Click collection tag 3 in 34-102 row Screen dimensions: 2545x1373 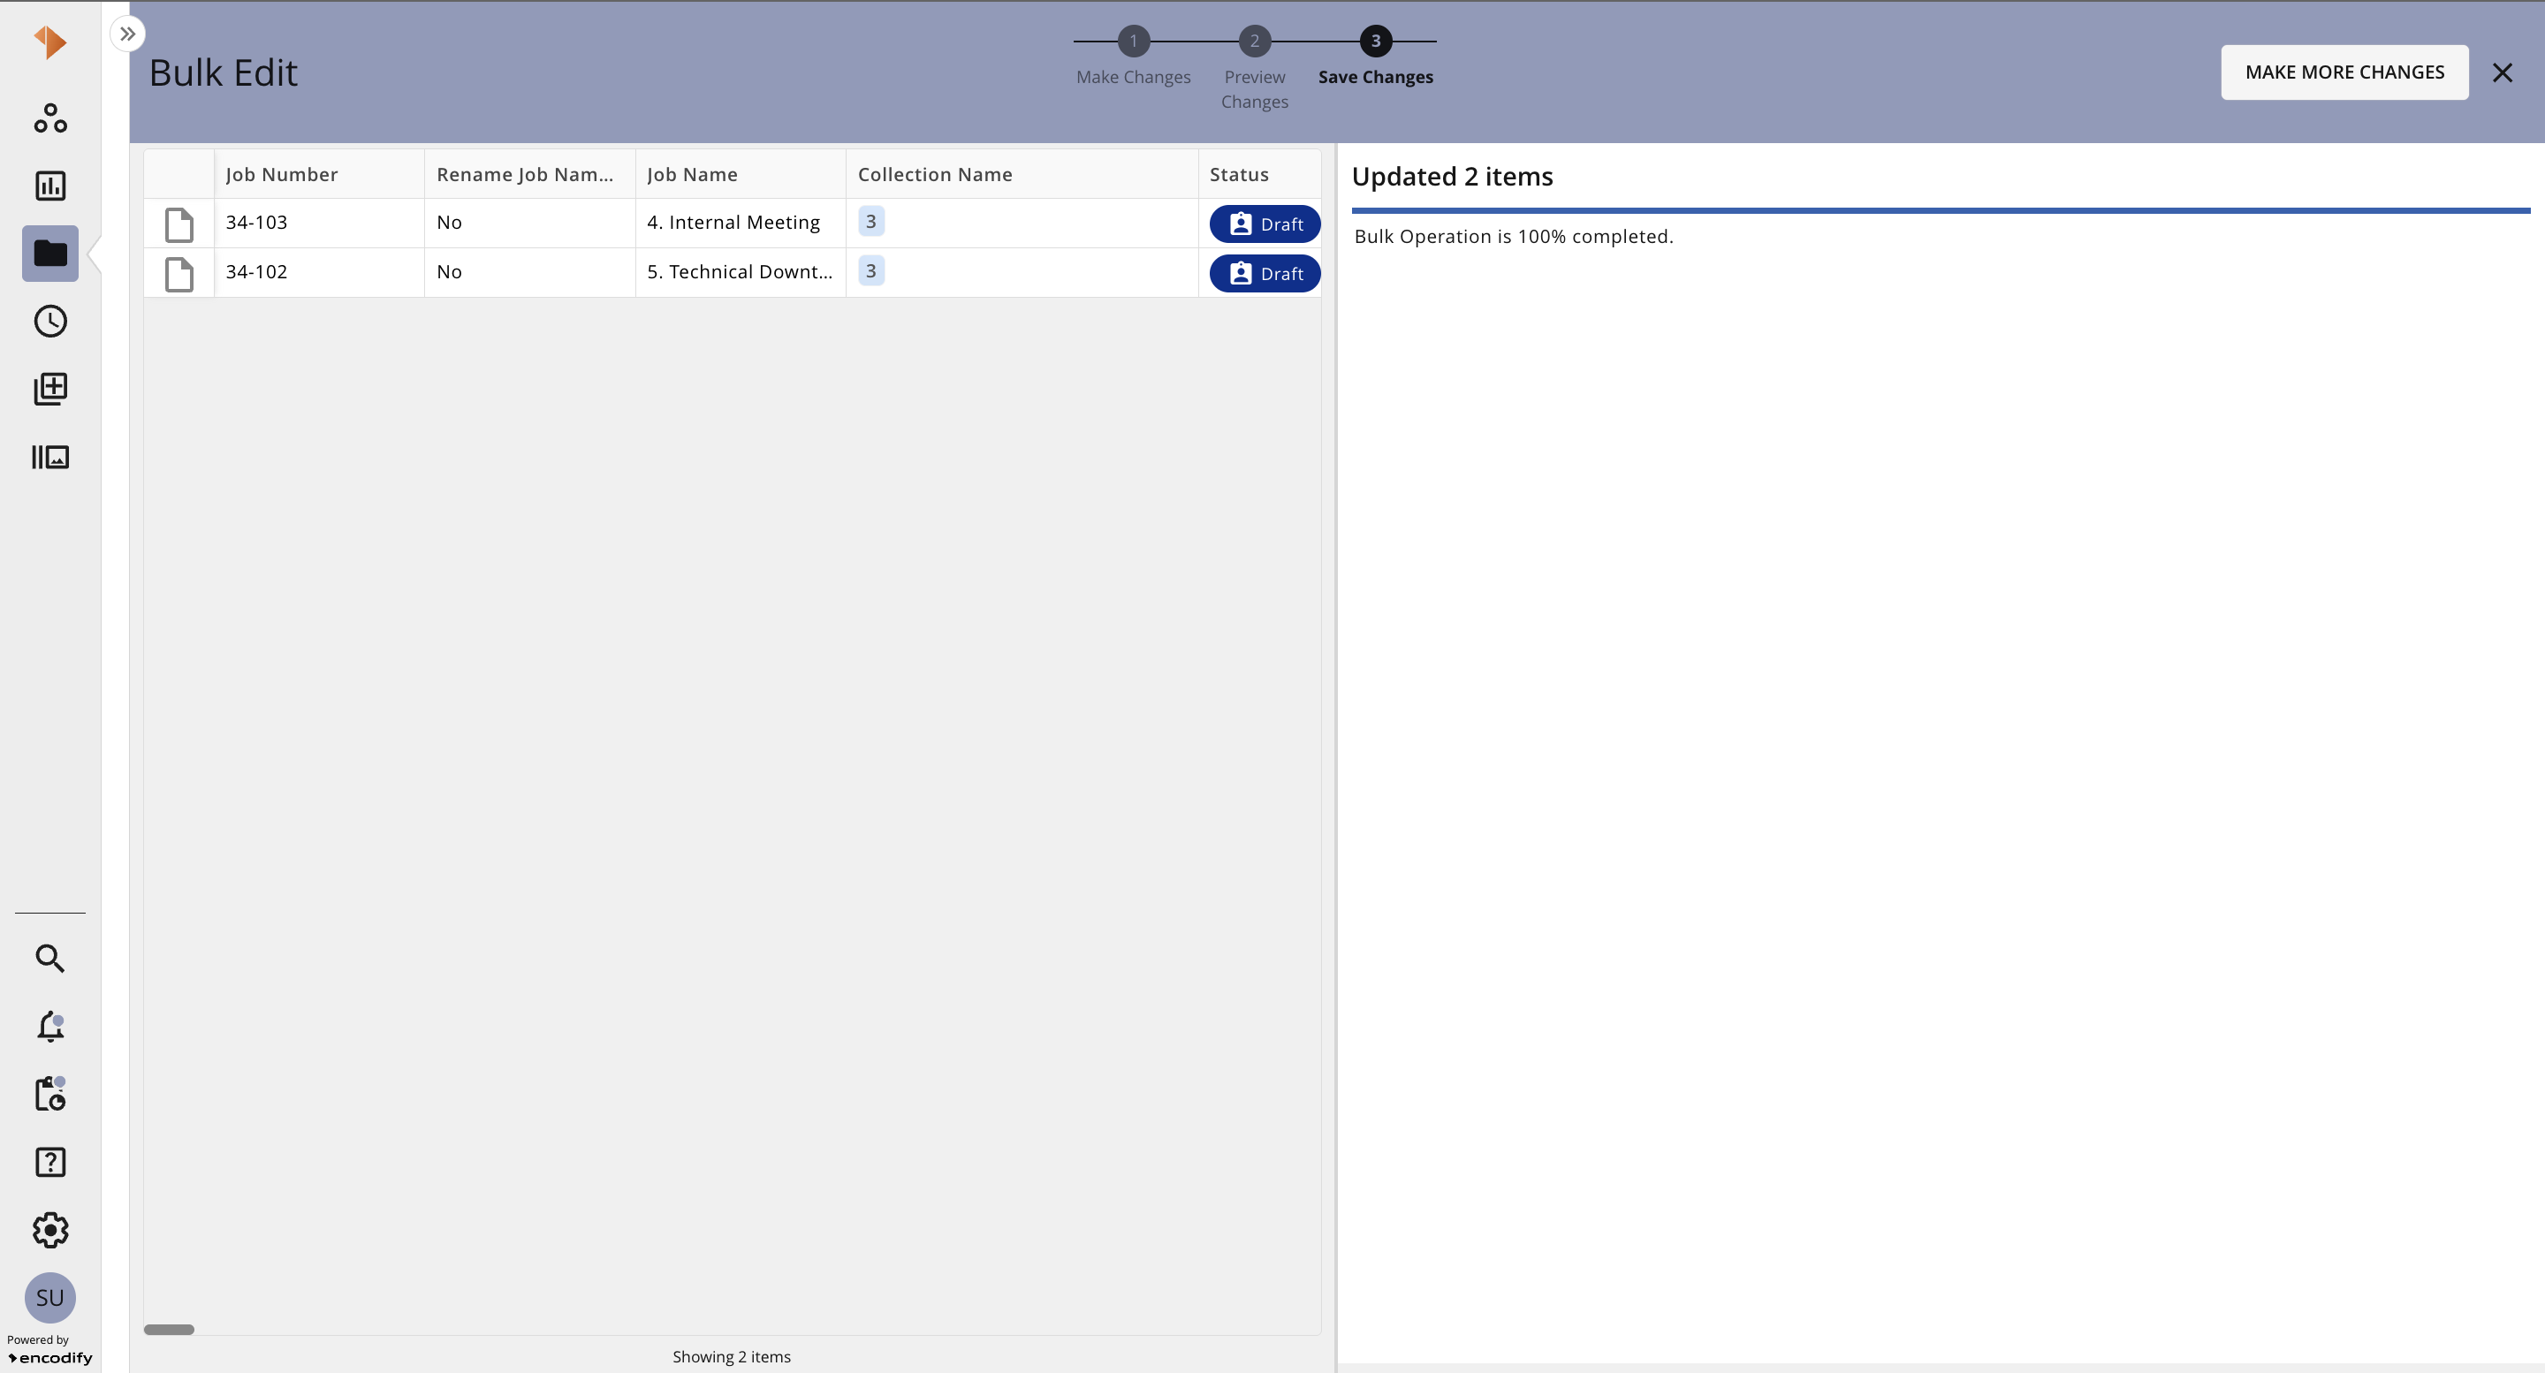[870, 270]
